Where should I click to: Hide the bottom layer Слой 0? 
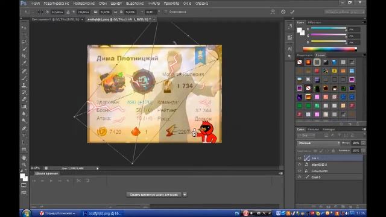click(299, 177)
